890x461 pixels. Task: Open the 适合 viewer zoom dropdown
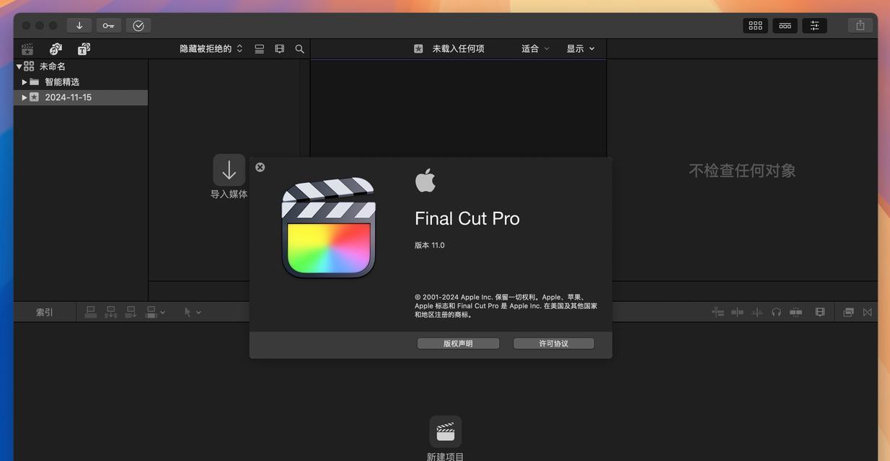click(535, 49)
